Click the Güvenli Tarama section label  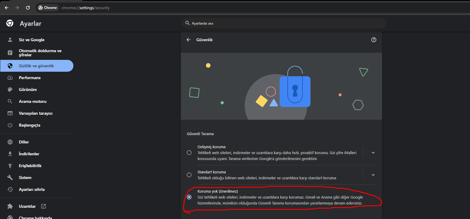tap(200, 134)
